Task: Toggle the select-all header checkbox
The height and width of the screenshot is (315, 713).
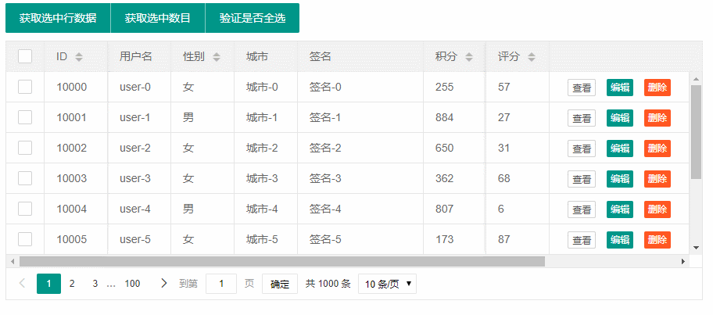Action: click(25, 56)
